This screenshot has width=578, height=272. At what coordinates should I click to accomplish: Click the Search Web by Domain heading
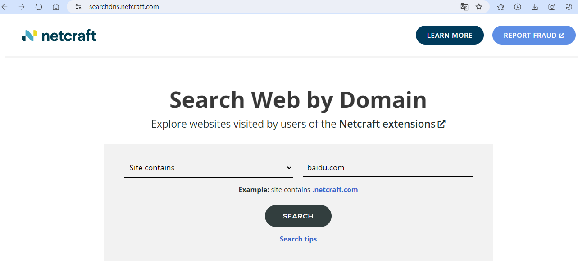pyautogui.click(x=298, y=99)
